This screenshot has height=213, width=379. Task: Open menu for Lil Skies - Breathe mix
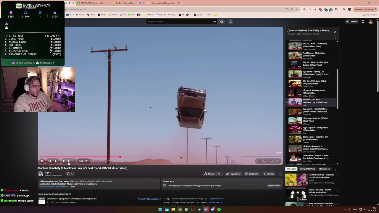[x=338, y=190]
